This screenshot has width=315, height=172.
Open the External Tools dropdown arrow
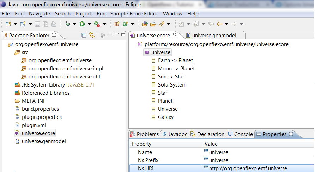point(104,24)
